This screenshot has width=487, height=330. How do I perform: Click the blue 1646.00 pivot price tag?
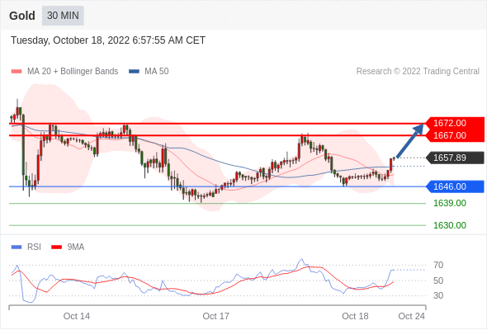[455, 186]
